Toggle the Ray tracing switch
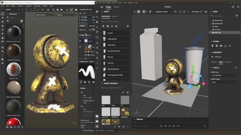 pos(201,12)
